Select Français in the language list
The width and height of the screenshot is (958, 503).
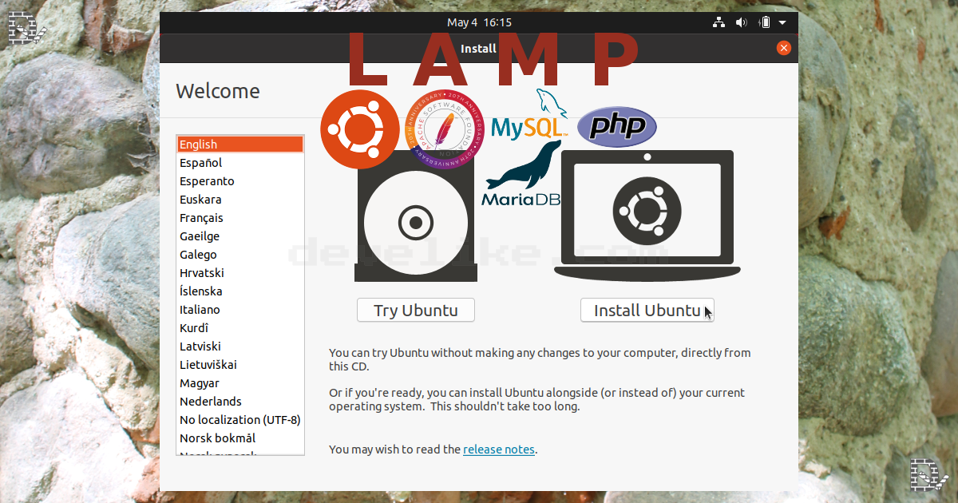[240, 218]
